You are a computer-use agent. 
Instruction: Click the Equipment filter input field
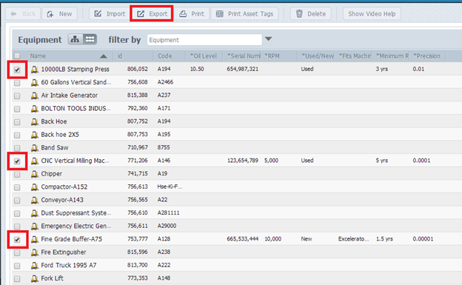coord(204,40)
